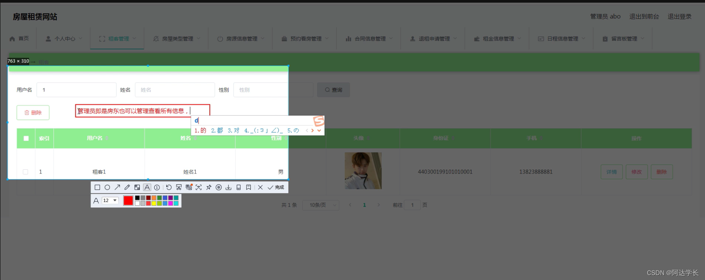
Task: Select the text annotation tool
Action: pyautogui.click(x=147, y=187)
